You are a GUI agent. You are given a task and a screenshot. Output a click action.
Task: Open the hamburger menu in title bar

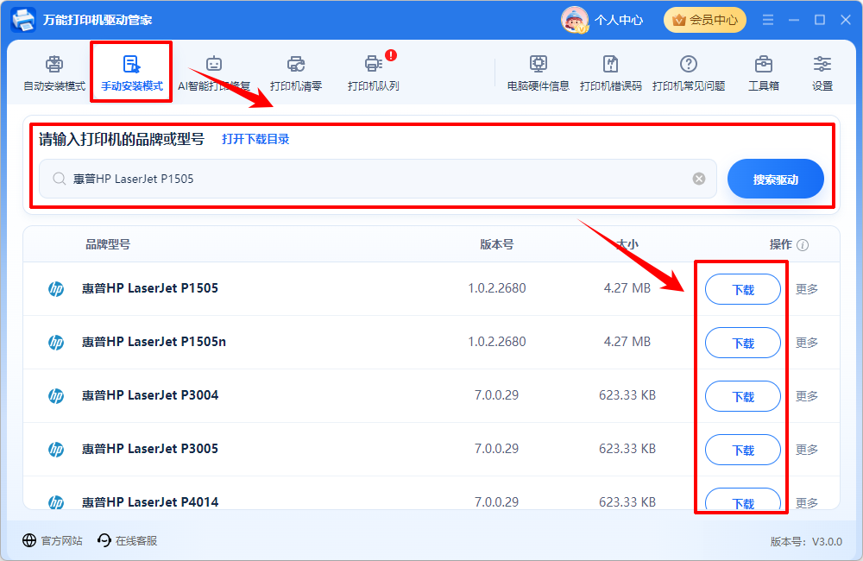(768, 20)
